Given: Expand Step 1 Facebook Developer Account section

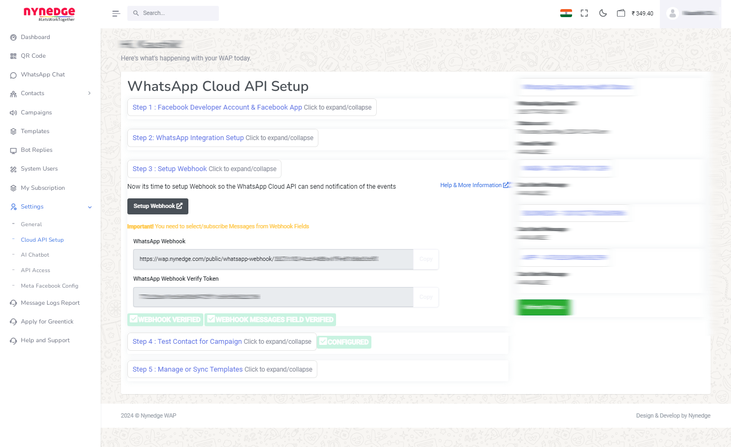Looking at the screenshot, I should point(252,107).
